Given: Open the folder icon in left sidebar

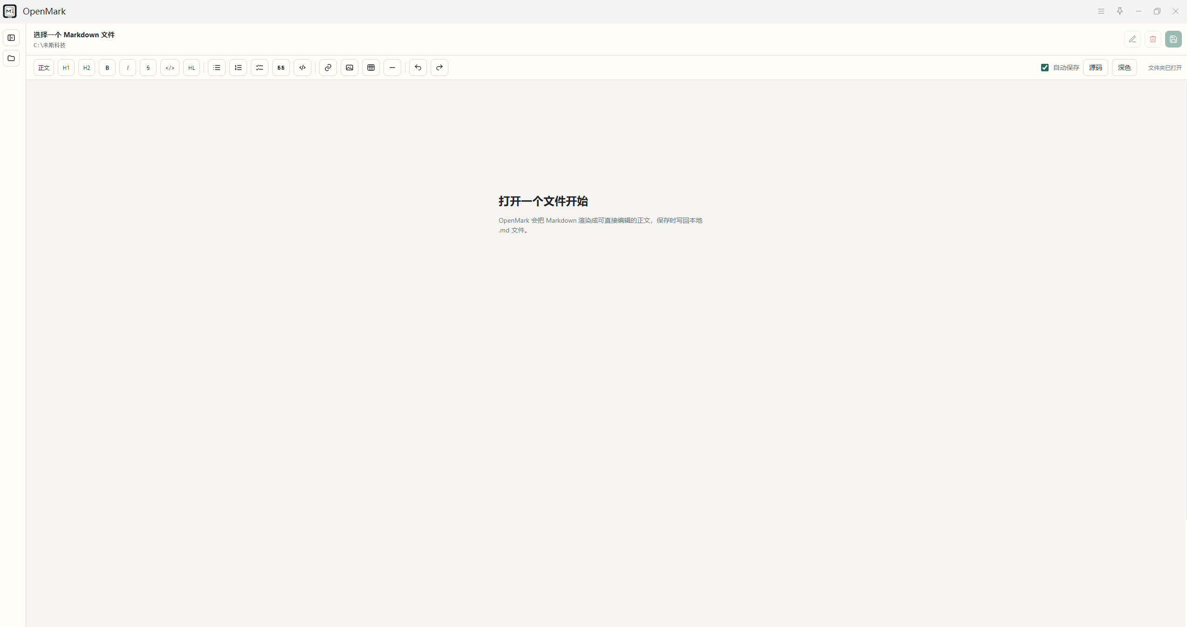Looking at the screenshot, I should (11, 58).
